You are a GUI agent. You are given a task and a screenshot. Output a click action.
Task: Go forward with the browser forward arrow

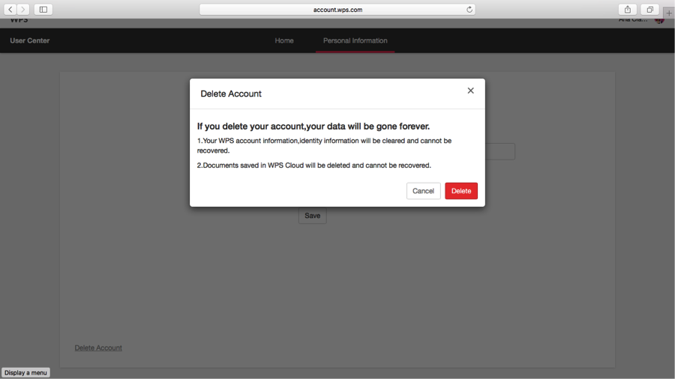coord(23,10)
